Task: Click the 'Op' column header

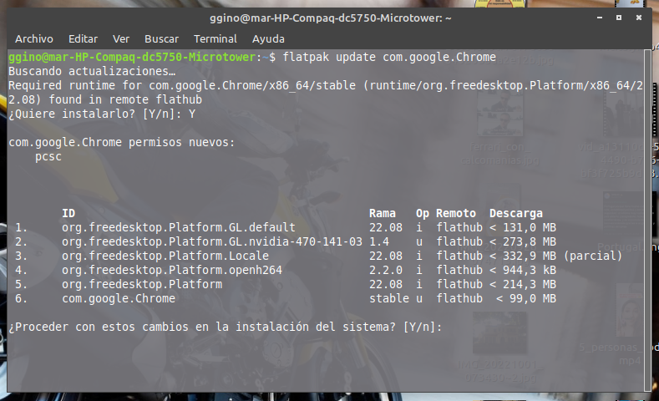Action: tap(423, 214)
